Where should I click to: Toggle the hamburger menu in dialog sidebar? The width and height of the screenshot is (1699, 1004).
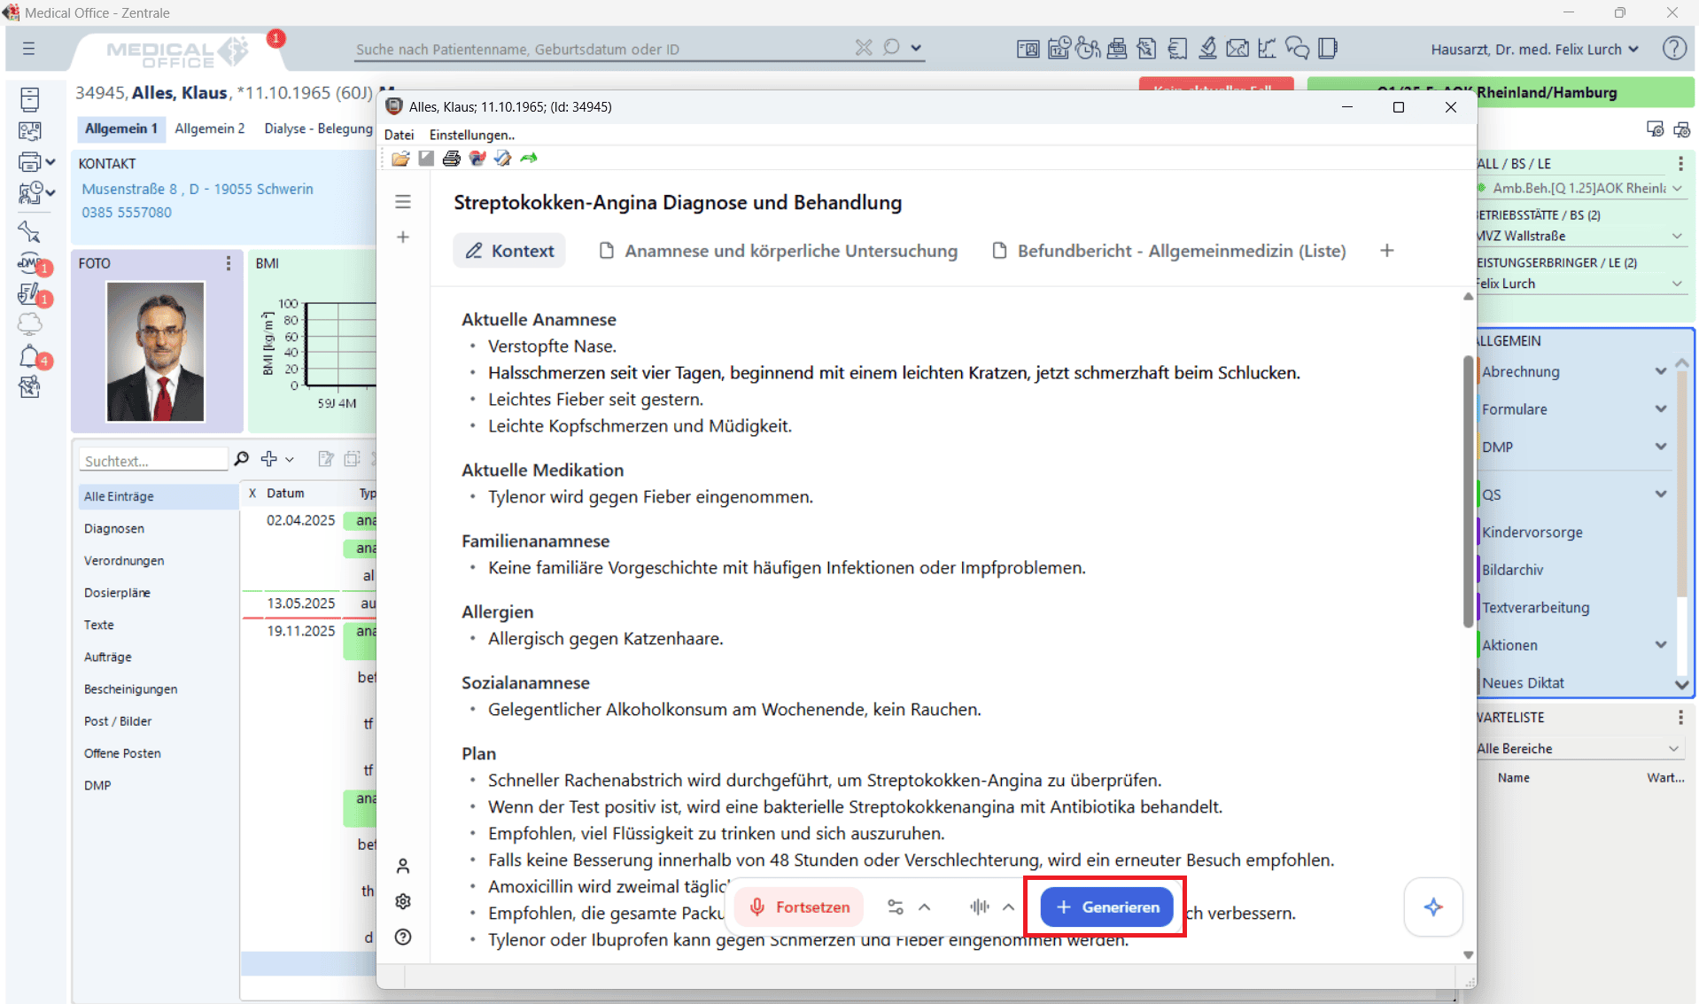click(403, 202)
